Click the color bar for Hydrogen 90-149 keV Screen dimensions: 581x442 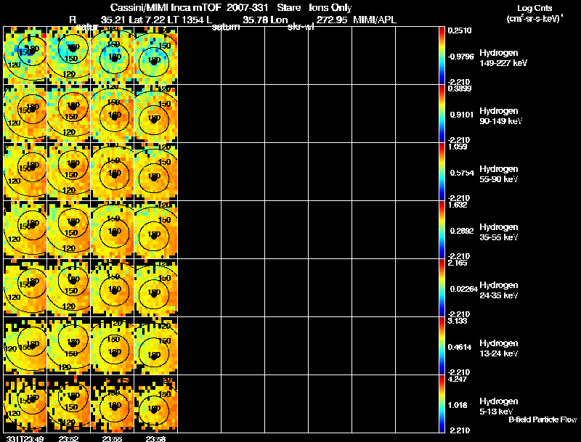[x=442, y=114]
